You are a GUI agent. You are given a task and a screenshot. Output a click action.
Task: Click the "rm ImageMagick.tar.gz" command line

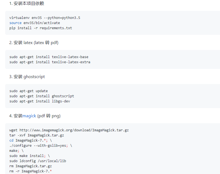30,166
